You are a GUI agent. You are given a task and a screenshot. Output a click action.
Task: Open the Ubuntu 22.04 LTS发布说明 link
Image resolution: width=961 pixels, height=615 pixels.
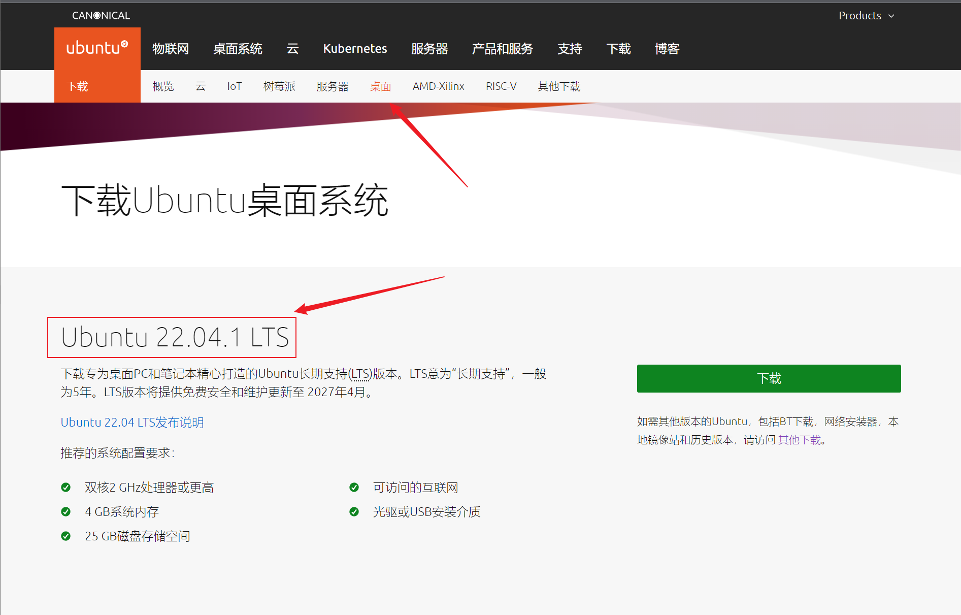132,422
